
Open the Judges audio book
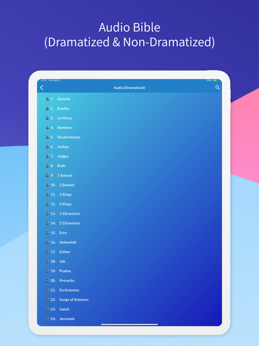(x=63, y=156)
